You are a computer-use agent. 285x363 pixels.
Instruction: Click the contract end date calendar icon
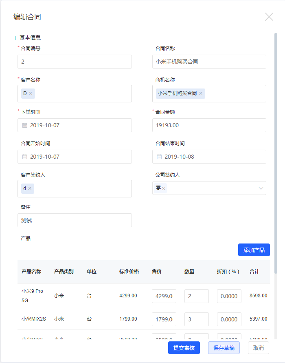pyautogui.click(x=159, y=157)
